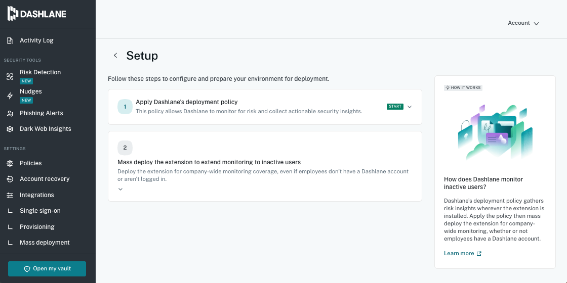Click the Account recovery icon
Viewport: 567px width, 283px height.
tap(10, 179)
